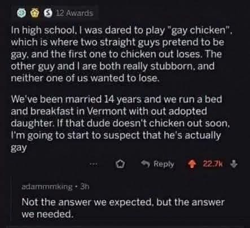Viewport: 250px width, 228px height.
Task: Downvote the gay chicken comment
Action: 234,164
